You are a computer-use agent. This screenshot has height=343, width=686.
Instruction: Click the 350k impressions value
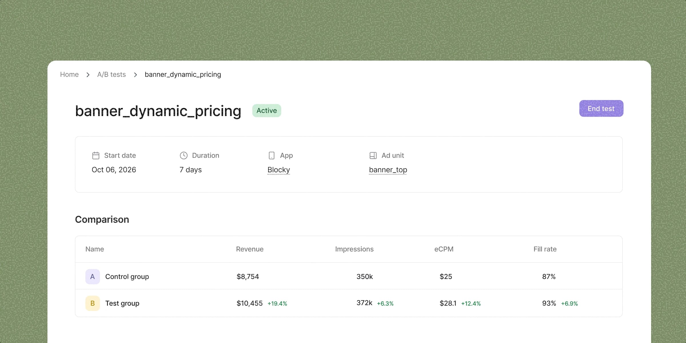tap(365, 277)
